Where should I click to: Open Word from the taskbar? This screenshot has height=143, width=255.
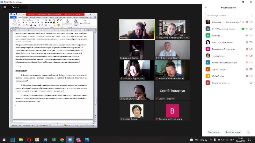coord(45,140)
